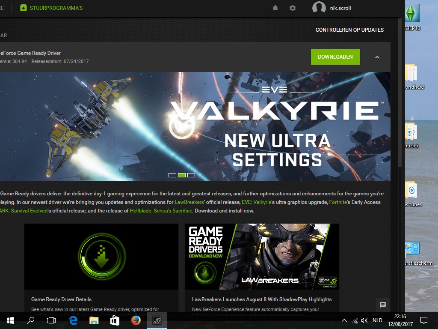Open the Action Center notification icon
Screen dimensions: 438x329
click(424, 320)
